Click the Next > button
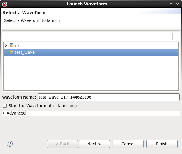Viewport: 182px width, 154px height. click(94, 144)
